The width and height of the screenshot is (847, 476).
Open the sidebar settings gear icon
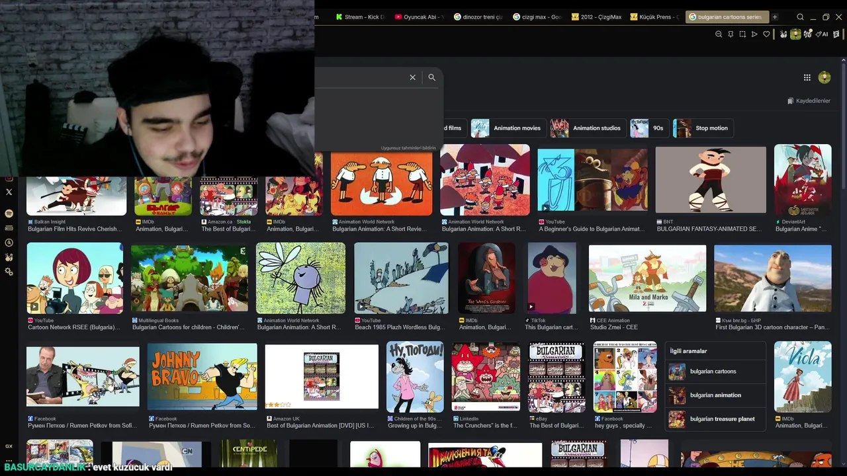coord(9,272)
